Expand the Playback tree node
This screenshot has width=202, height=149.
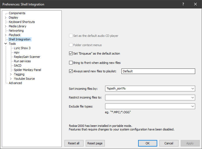[6, 35]
